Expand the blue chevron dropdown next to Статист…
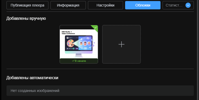This screenshot has height=100, width=199. click(188, 5)
